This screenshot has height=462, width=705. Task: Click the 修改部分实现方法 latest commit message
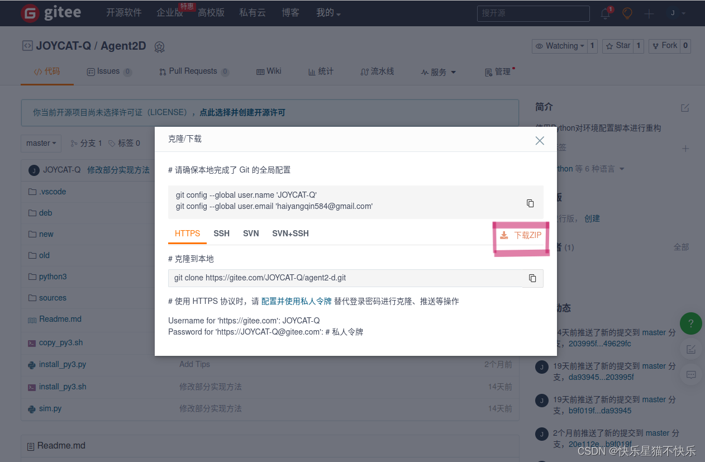coord(118,170)
